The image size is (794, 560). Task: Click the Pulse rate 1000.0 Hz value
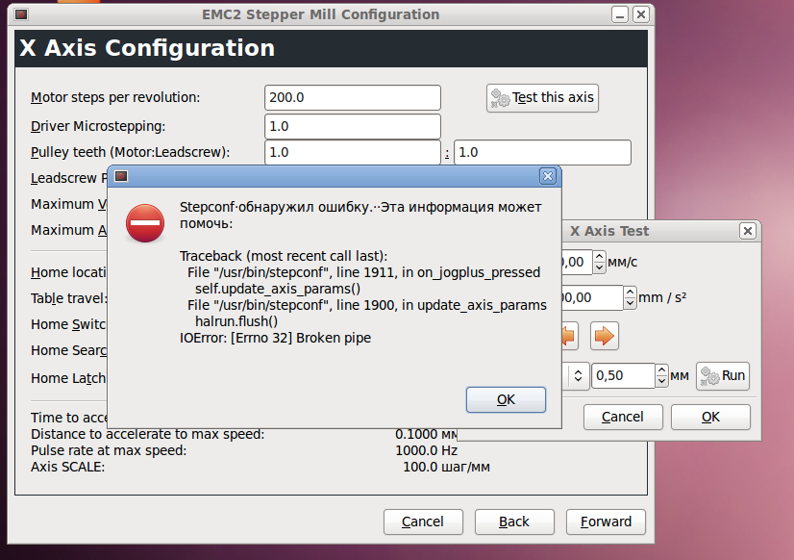(x=427, y=450)
